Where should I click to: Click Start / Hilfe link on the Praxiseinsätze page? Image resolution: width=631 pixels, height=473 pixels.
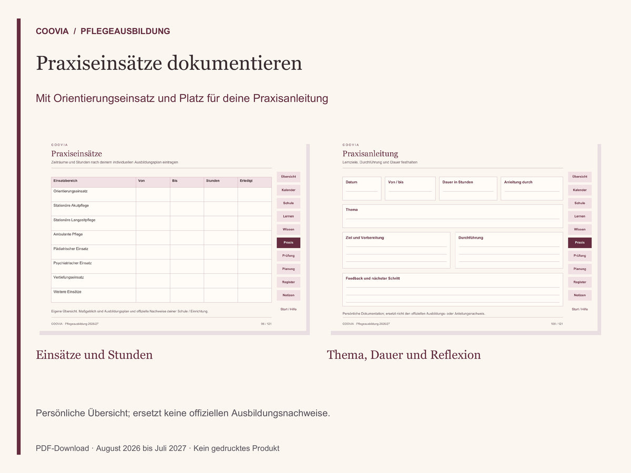tap(288, 309)
